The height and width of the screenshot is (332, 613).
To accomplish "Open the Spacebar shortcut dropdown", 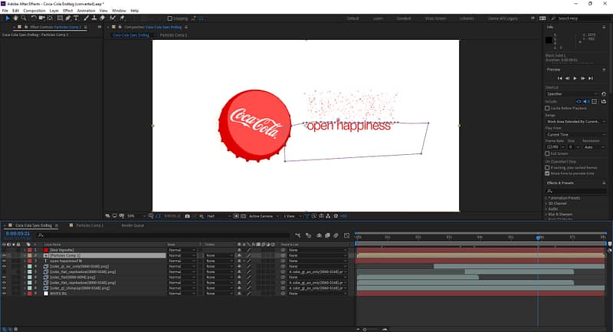I will coord(572,94).
